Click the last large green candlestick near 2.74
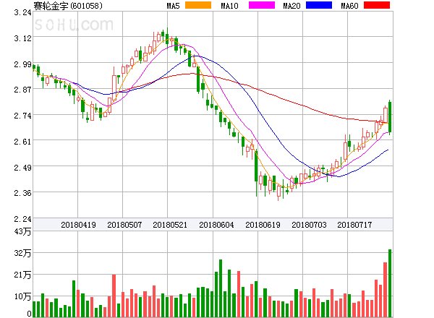The image size is (434, 318). tap(390, 117)
